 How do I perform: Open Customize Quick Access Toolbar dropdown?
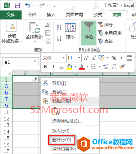54,5
